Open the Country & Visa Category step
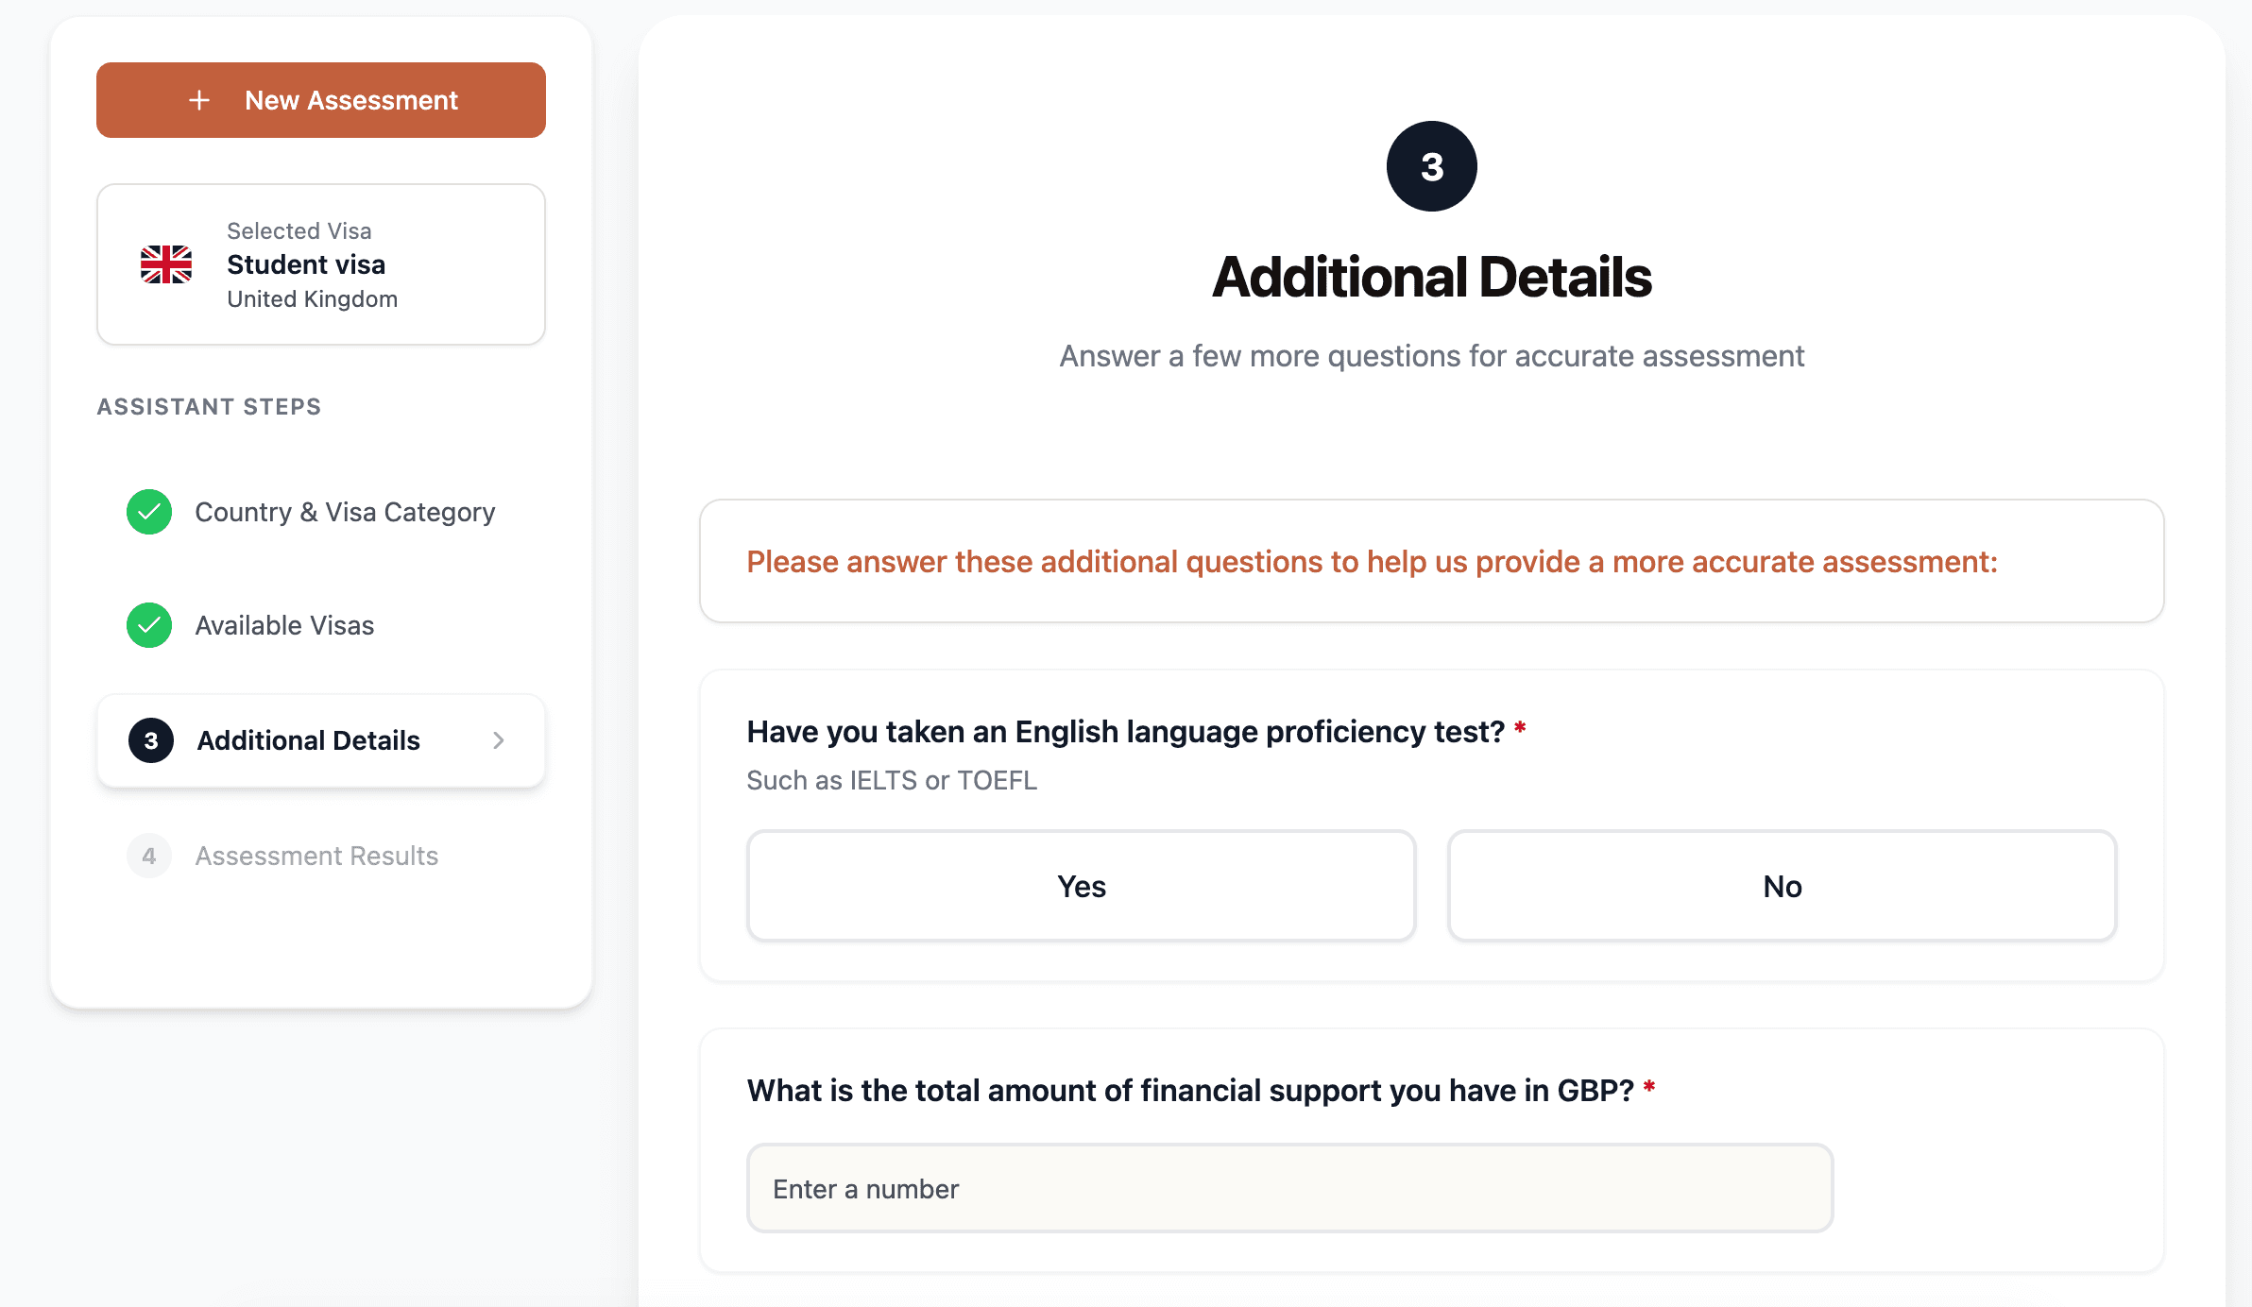Viewport: 2252px width, 1307px height. (x=345, y=512)
